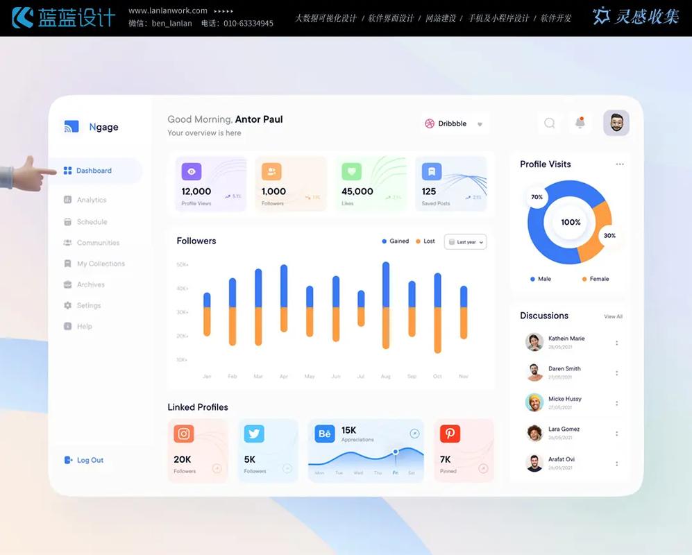
Task: Toggle the Gained series legend
Action: (396, 241)
